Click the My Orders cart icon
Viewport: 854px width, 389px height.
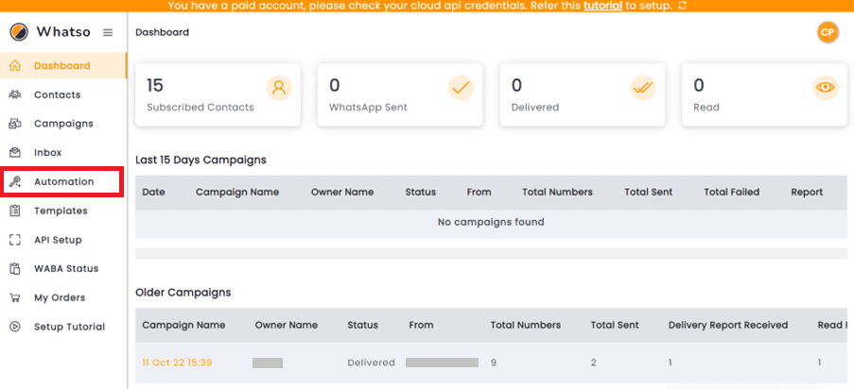pyautogui.click(x=15, y=297)
